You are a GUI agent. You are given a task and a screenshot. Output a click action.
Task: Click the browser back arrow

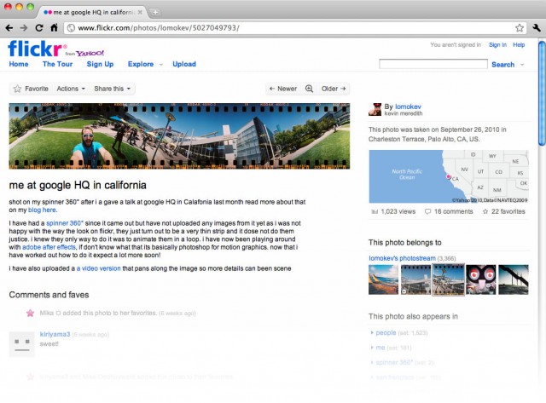tap(10, 27)
